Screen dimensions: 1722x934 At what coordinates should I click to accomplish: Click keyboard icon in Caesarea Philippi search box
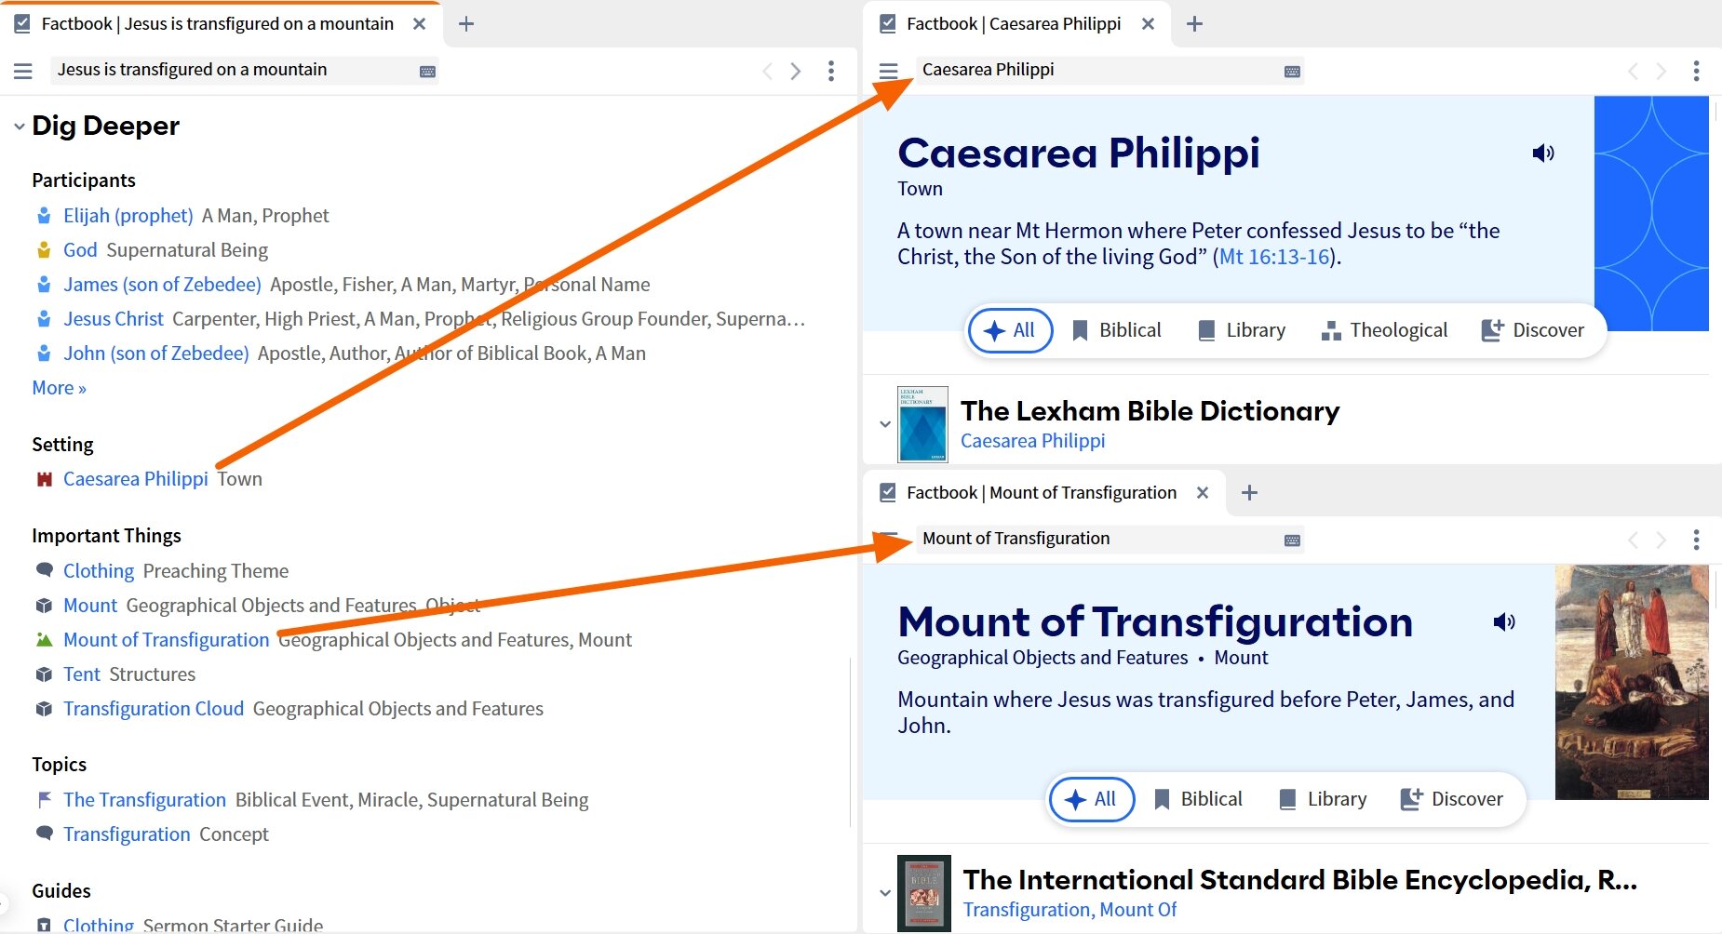[1292, 72]
